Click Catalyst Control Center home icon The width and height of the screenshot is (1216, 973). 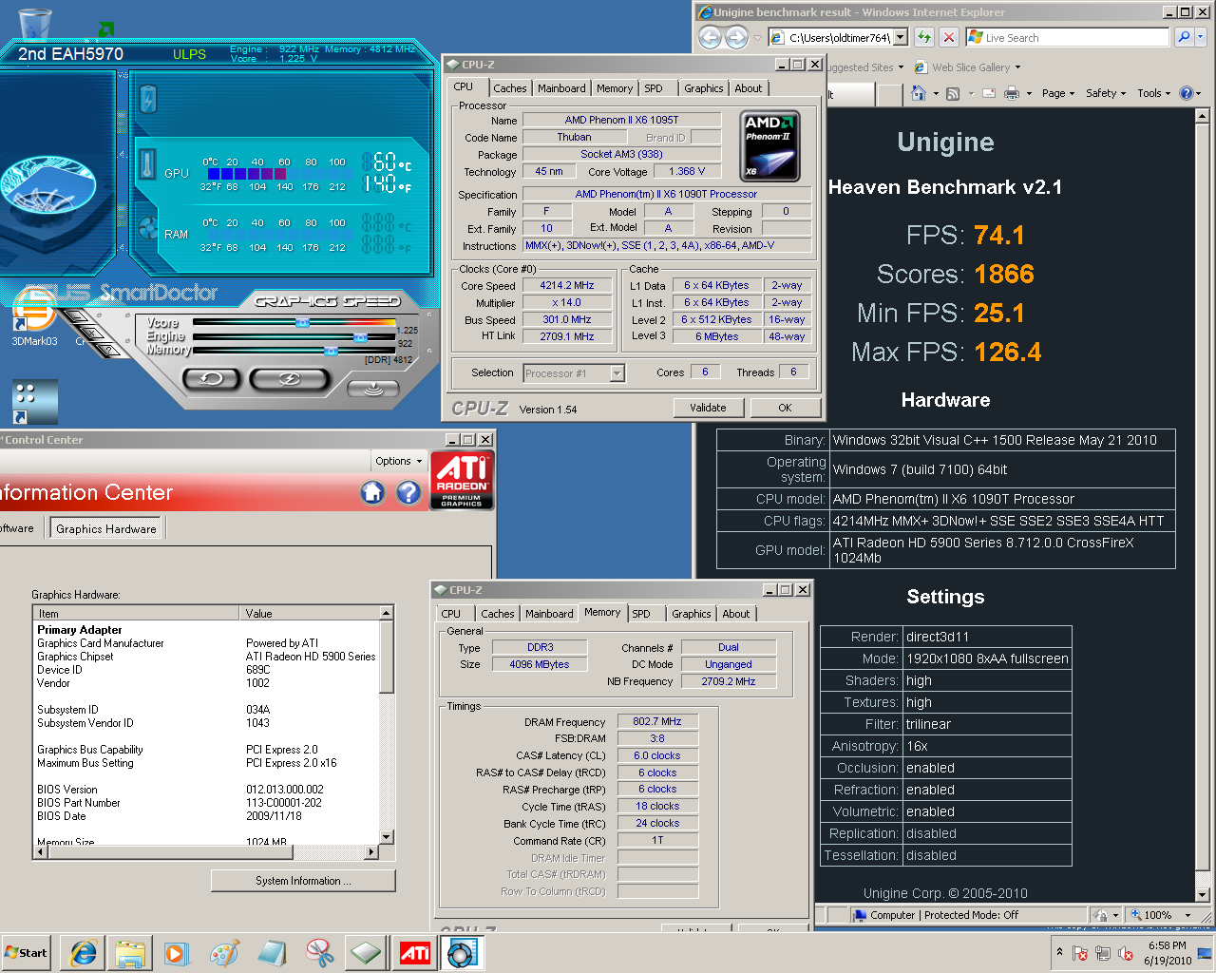click(x=372, y=492)
